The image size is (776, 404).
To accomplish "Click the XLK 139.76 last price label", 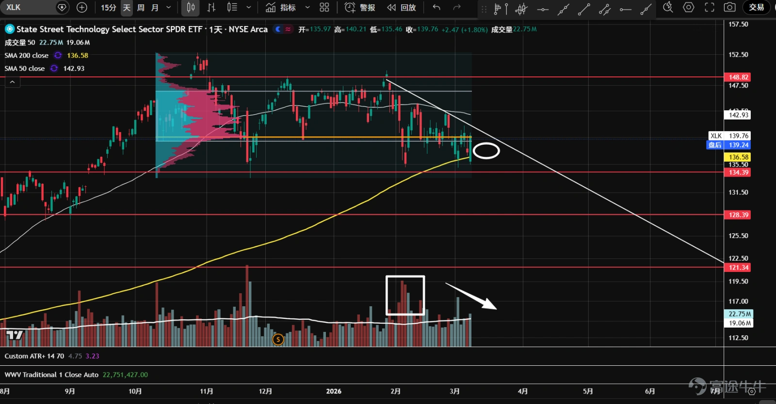I will pos(729,136).
